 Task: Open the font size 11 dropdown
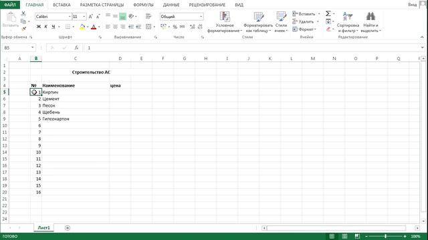click(x=84, y=17)
